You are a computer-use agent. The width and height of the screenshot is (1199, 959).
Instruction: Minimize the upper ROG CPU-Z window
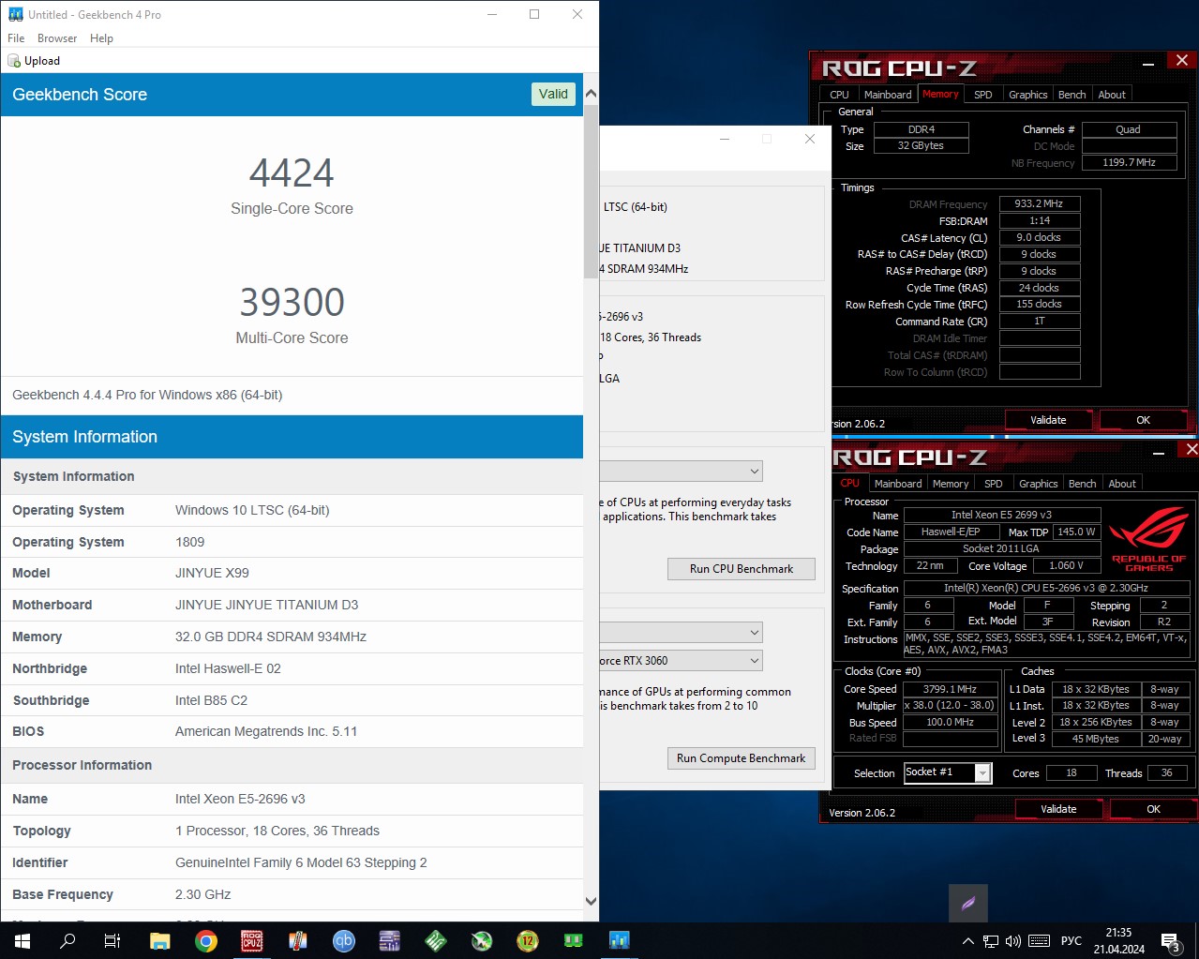(x=1148, y=63)
